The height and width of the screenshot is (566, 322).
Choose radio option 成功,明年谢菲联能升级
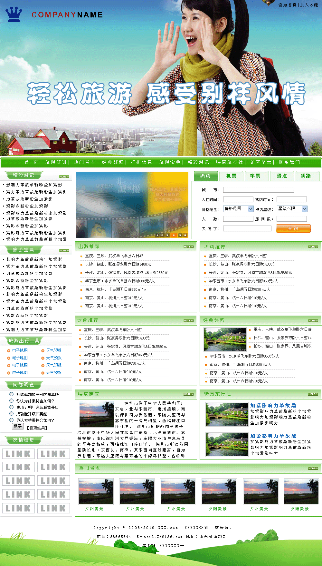point(12,407)
